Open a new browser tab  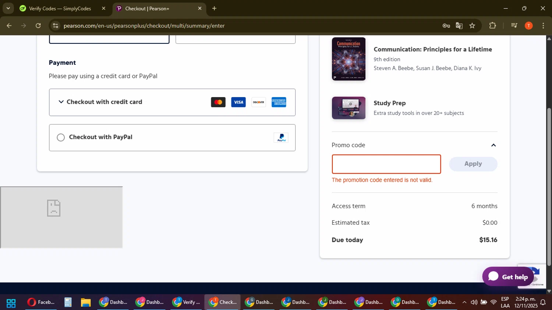coord(214,8)
